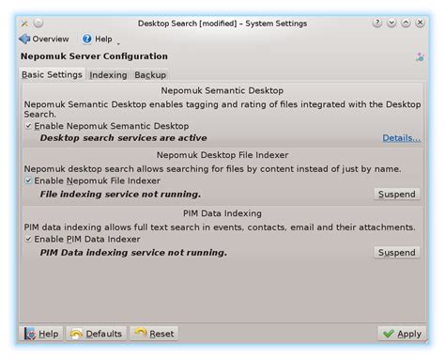Apply the modified settings
The height and width of the screenshot is (360, 445).
(402, 334)
